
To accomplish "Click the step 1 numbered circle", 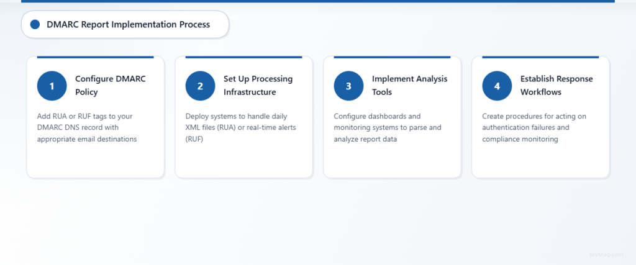I will click(52, 86).
